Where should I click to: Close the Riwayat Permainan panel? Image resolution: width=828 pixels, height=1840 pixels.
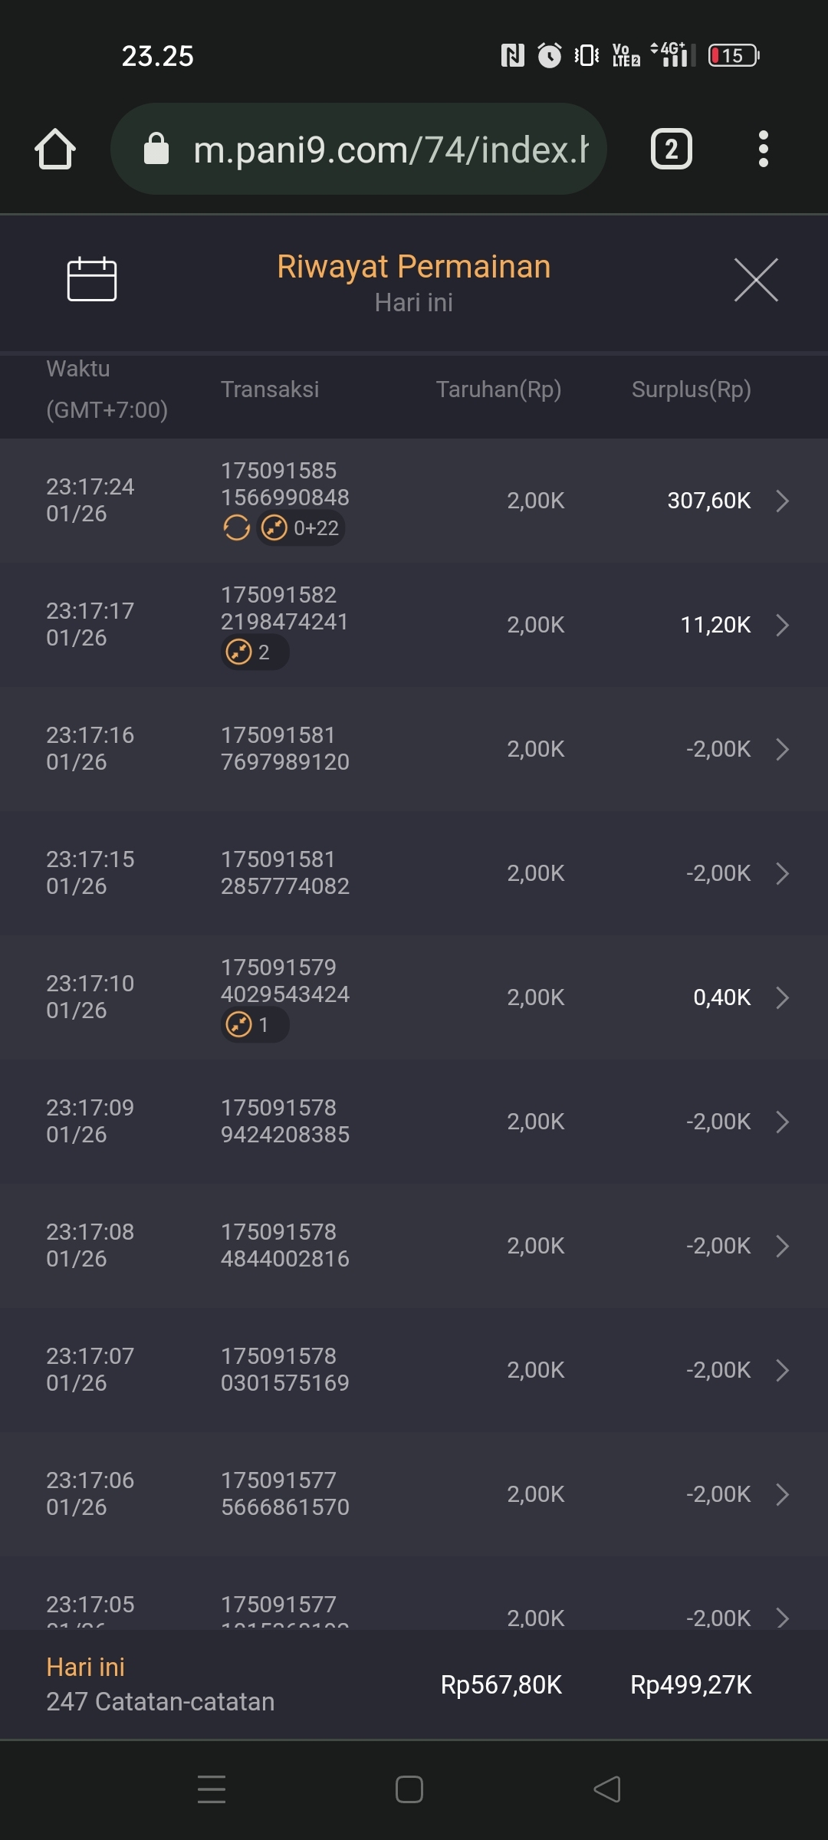point(756,280)
